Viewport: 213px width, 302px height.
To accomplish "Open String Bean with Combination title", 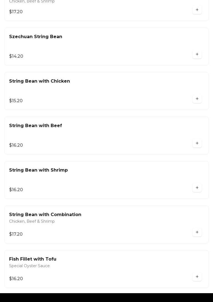I will tap(45, 215).
